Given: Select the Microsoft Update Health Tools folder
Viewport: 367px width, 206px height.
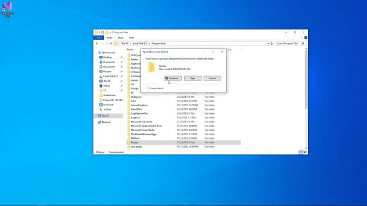Looking at the screenshot, I should pos(146,126).
